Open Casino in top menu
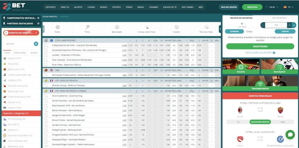This screenshot has width=299, height=148. point(91,7)
